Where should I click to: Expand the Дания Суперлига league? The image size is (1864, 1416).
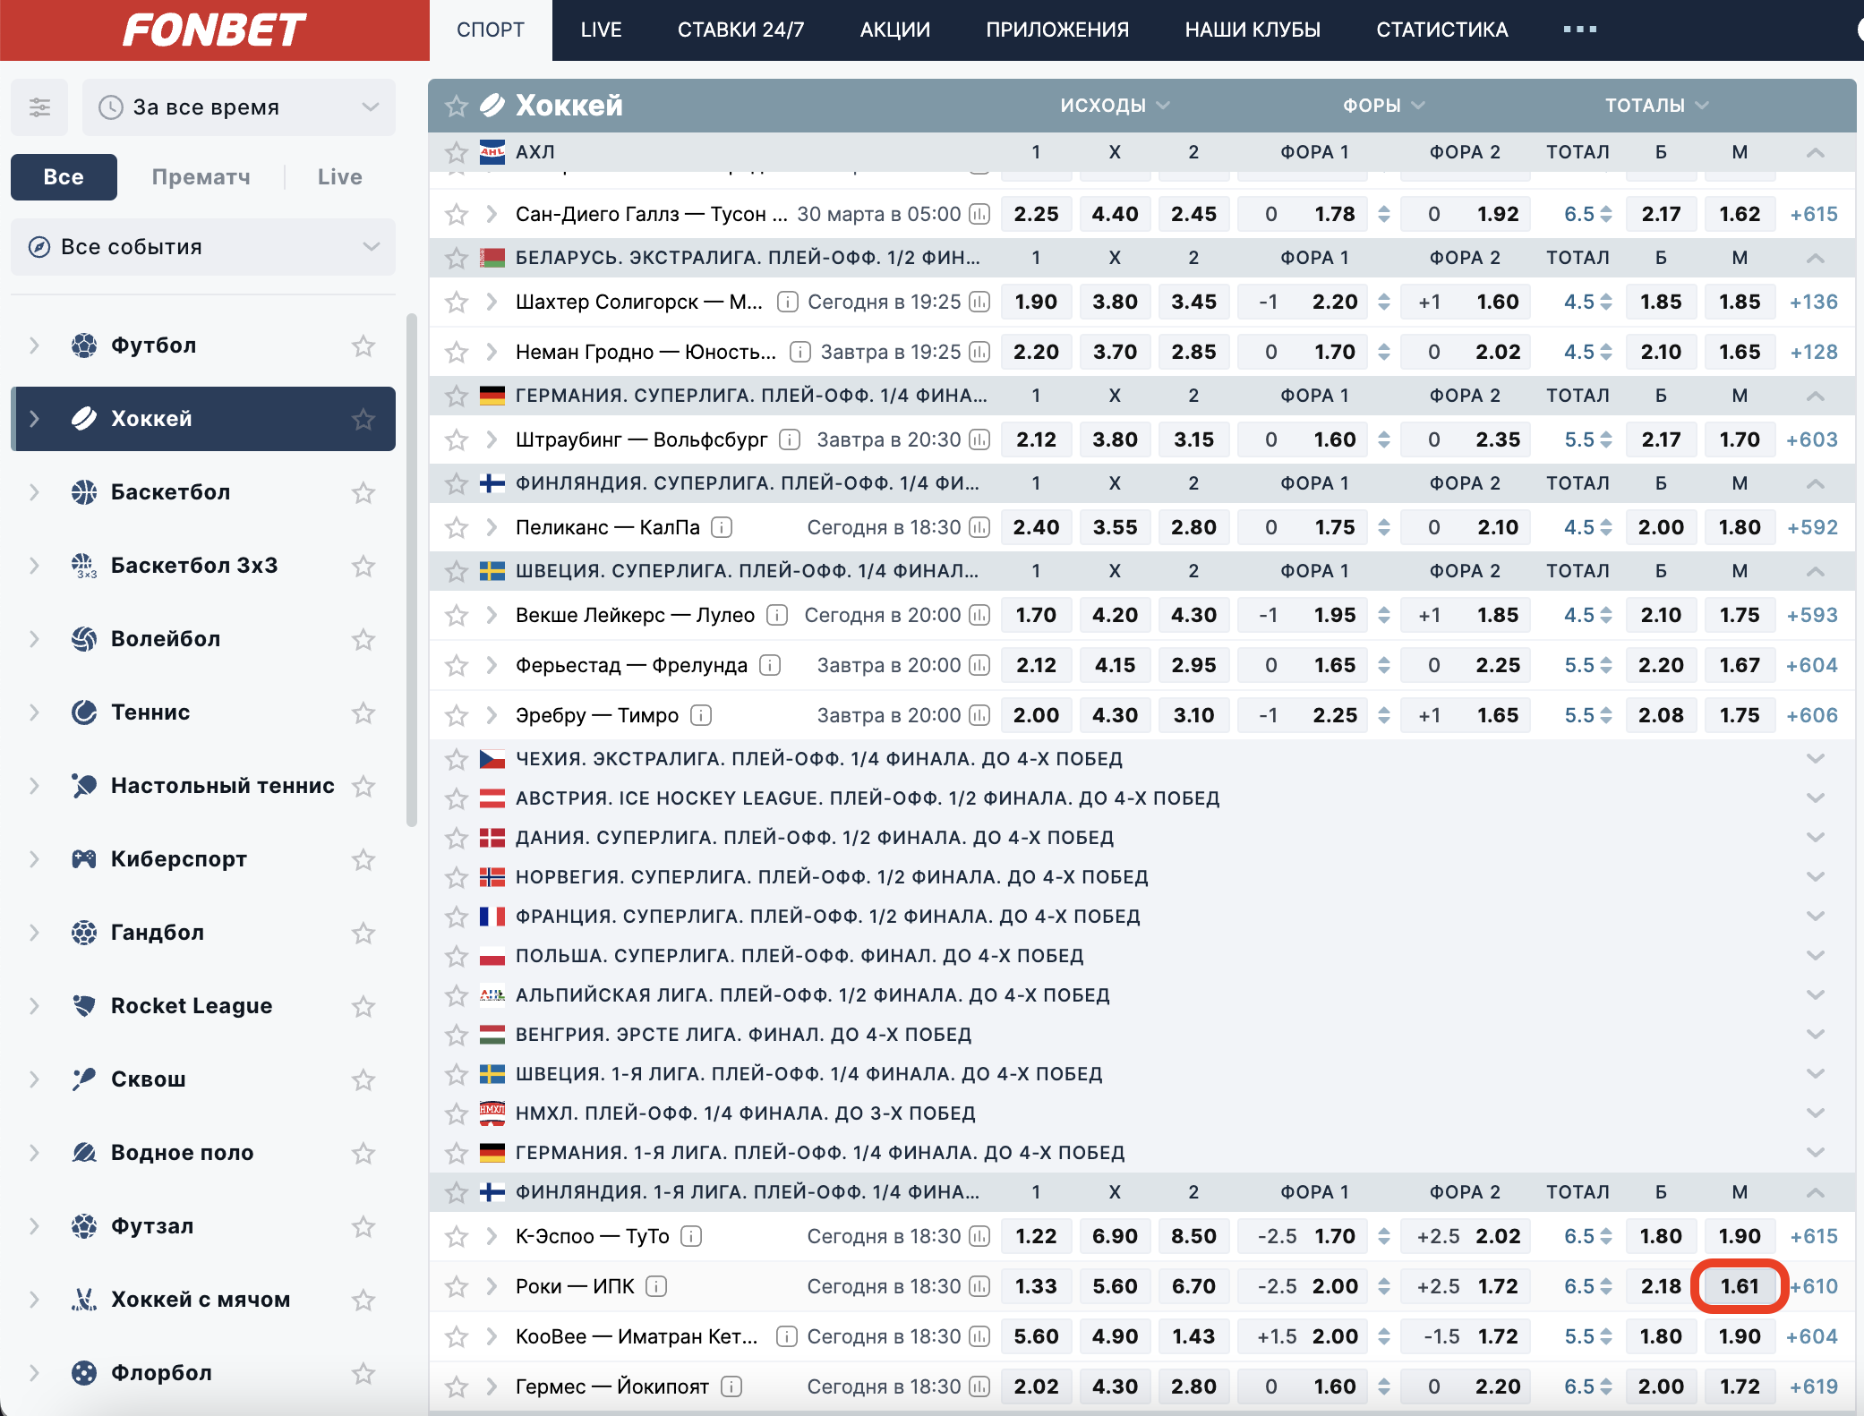[1816, 838]
